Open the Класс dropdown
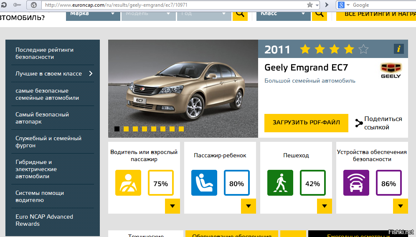 coord(282,14)
